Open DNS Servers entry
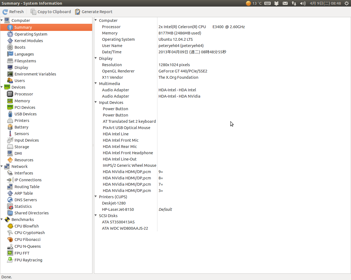The width and height of the screenshot is (351, 280). point(26,200)
